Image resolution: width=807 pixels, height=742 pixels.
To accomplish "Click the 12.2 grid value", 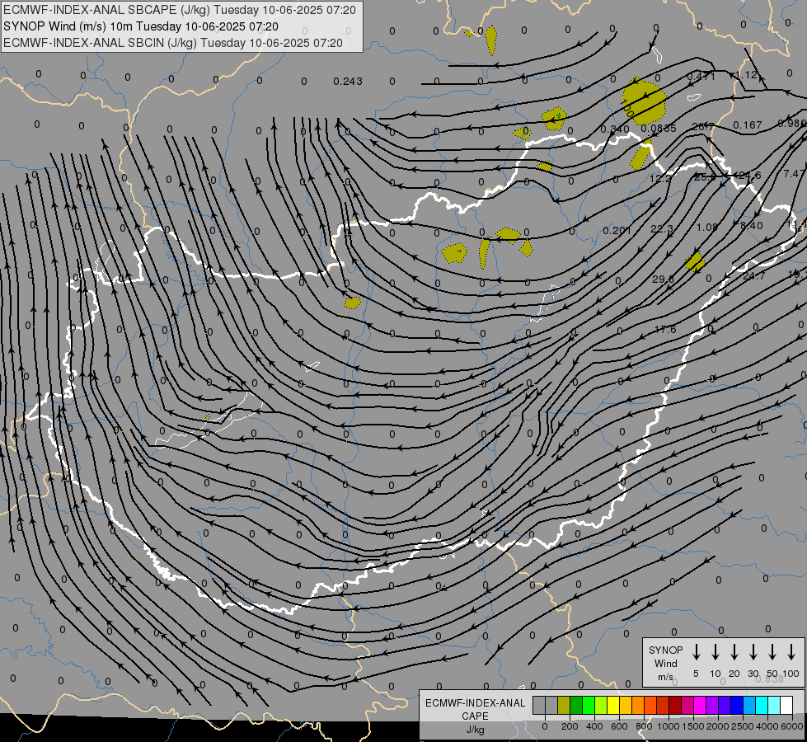I will (x=660, y=178).
